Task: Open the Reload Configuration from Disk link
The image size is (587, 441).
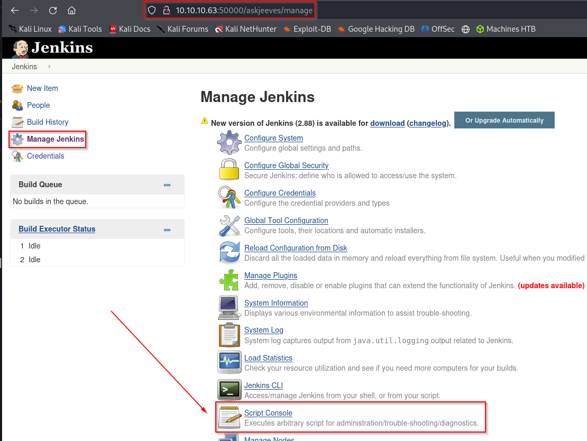Action: pos(296,248)
